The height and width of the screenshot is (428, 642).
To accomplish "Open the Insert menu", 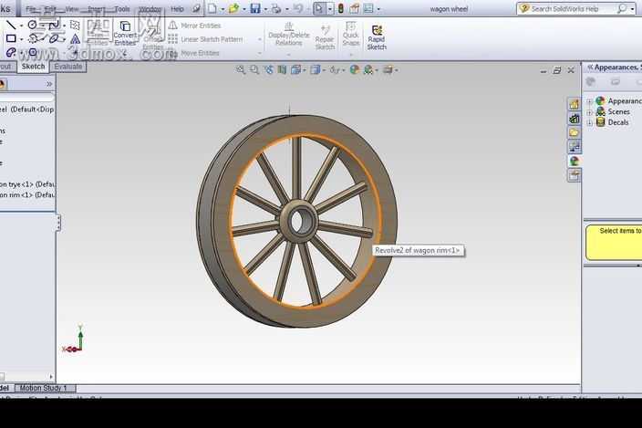I will pyautogui.click(x=97, y=9).
